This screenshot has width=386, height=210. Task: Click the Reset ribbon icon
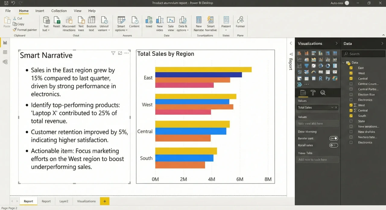point(56,20)
